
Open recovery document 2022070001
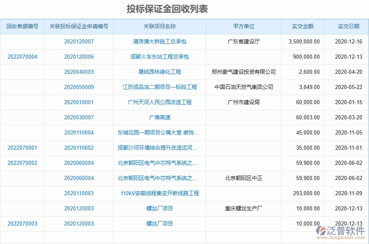click(x=23, y=148)
